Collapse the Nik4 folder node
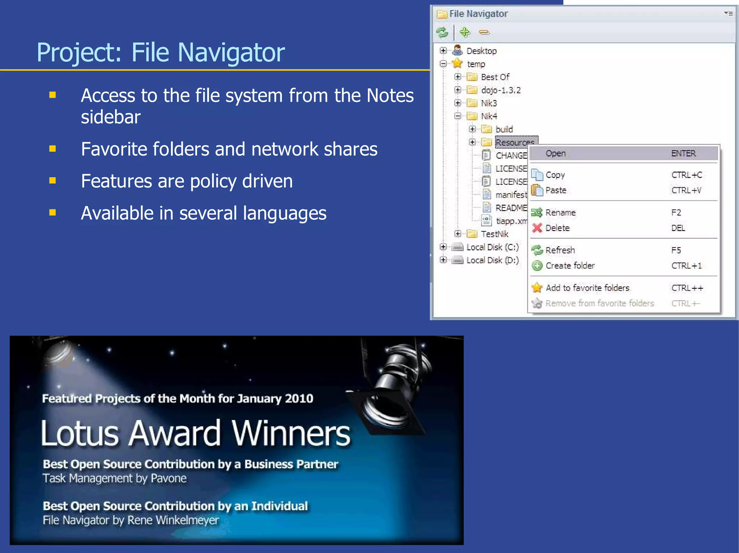Screen dimensions: 739x553 click(458, 116)
